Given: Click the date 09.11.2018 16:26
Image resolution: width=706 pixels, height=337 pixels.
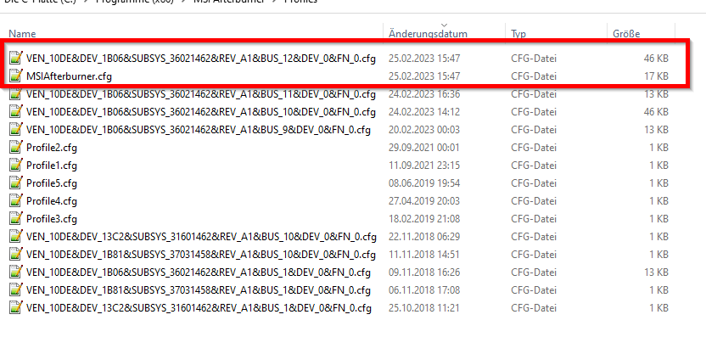Looking at the screenshot, I should point(424,272).
